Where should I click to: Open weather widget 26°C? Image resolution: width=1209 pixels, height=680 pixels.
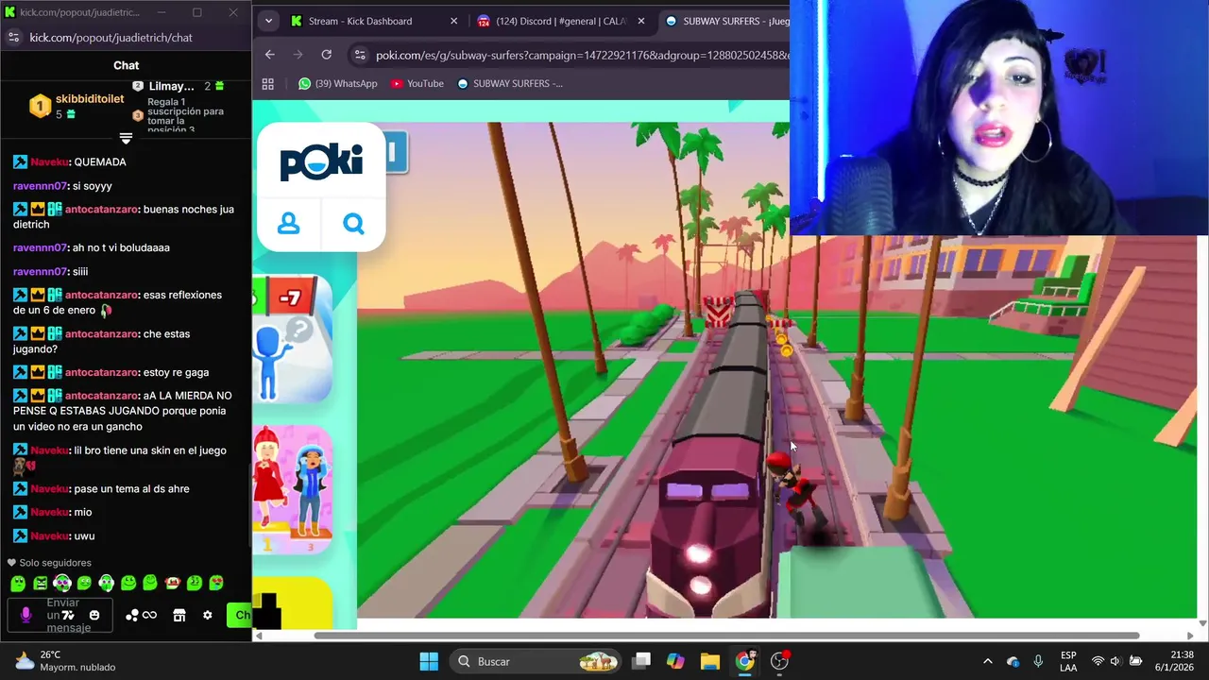[66, 661]
